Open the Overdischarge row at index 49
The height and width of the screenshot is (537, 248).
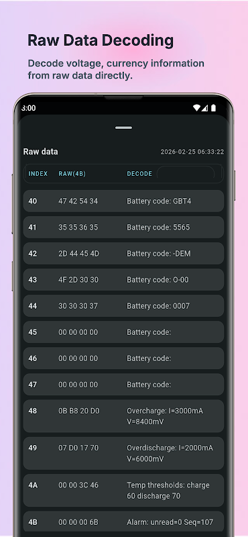[x=123, y=453]
